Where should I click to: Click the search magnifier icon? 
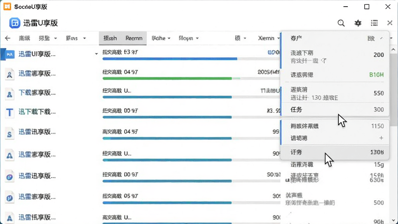[x=341, y=23]
